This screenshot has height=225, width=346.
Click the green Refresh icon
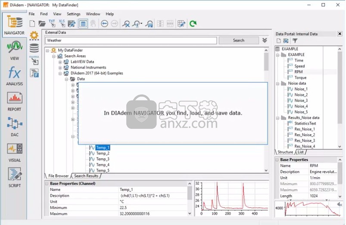coord(193,23)
